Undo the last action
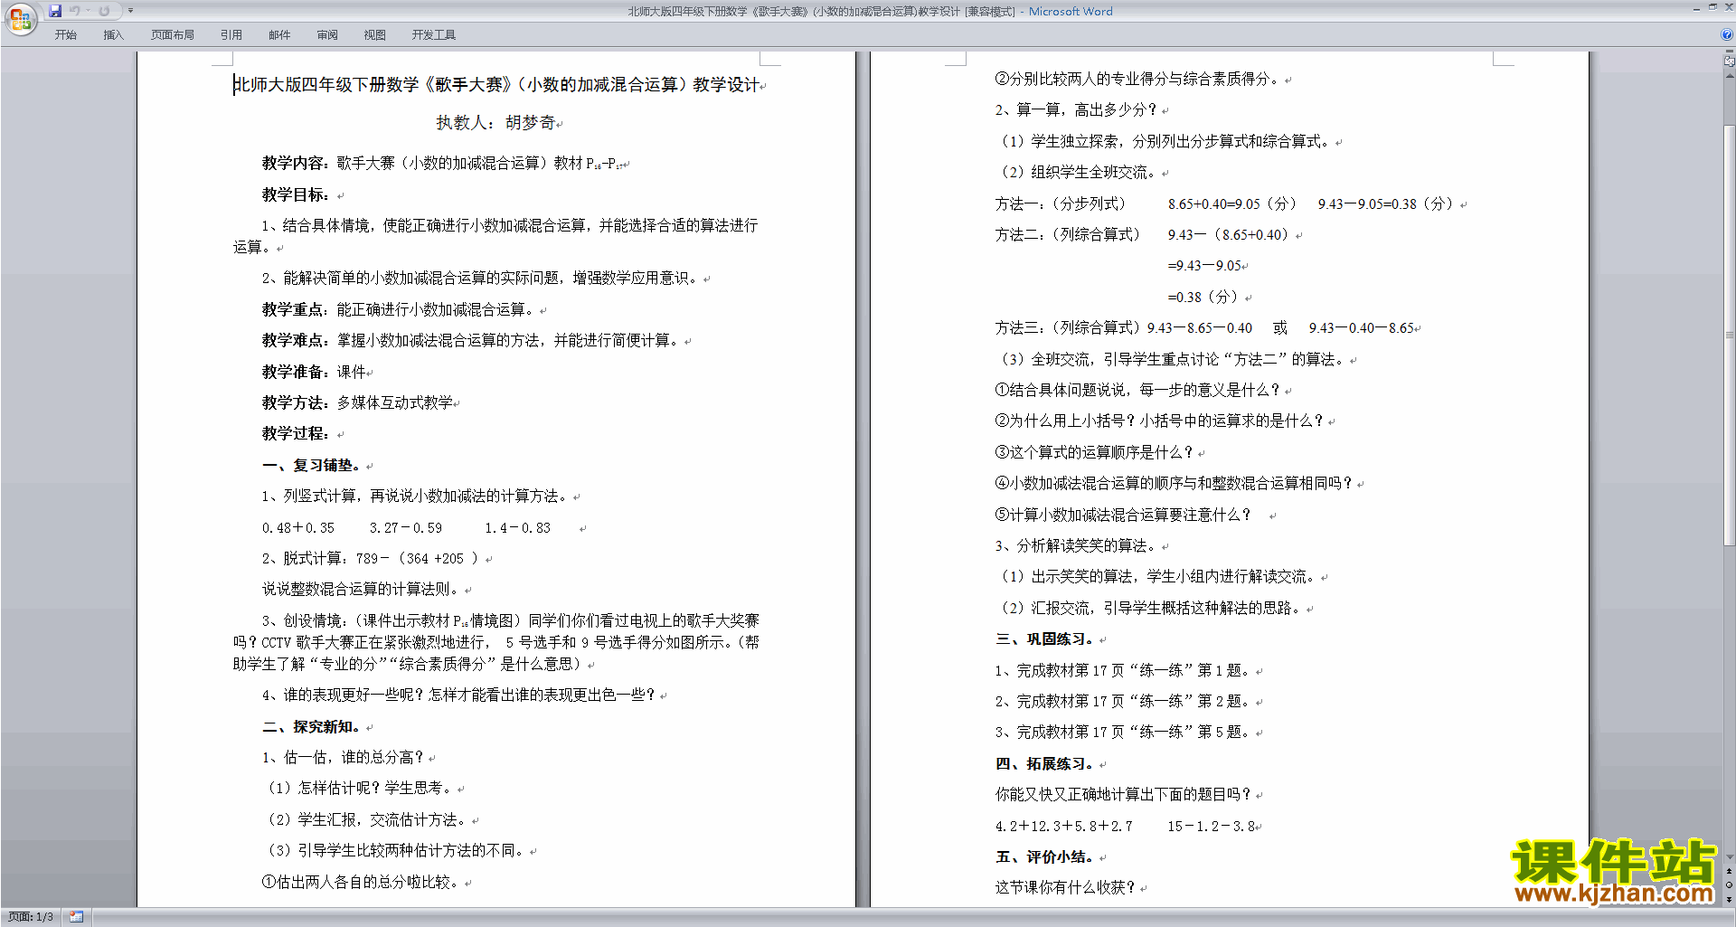The width and height of the screenshot is (1736, 927). coord(75,11)
